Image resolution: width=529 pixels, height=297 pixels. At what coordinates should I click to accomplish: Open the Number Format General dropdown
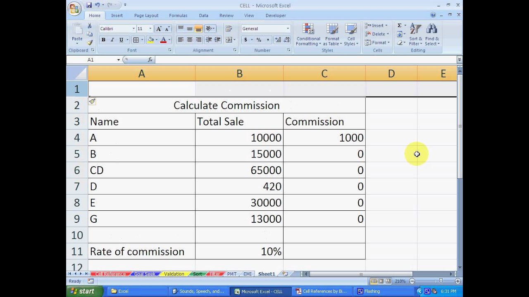point(288,29)
